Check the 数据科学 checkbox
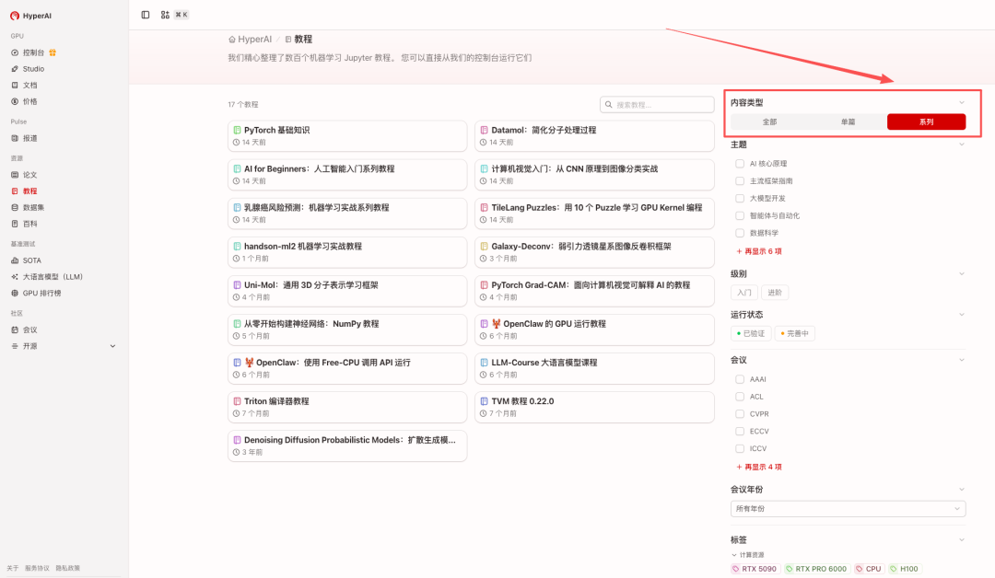995x578 pixels. [x=739, y=233]
